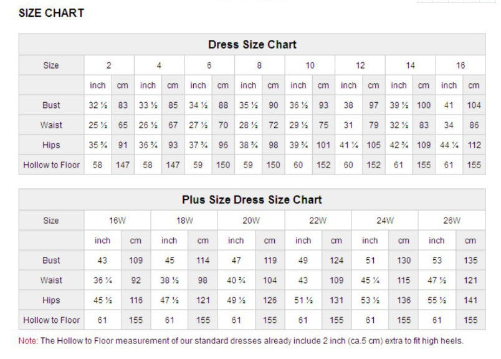The height and width of the screenshot is (359, 501).
Task: Click the Hips row label in plus size chart
Action: 52,300
